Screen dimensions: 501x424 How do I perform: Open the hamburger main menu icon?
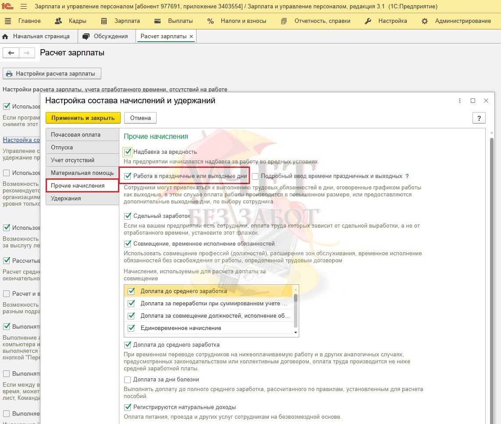(x=24, y=7)
